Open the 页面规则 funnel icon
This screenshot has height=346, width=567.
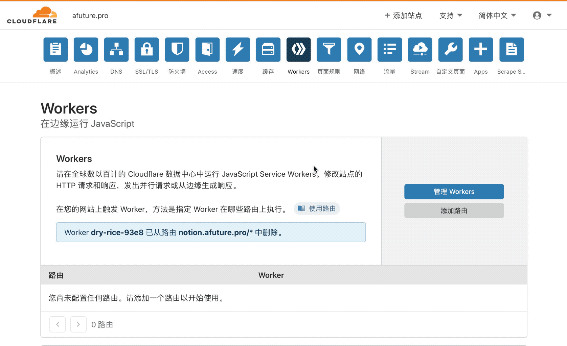click(329, 50)
